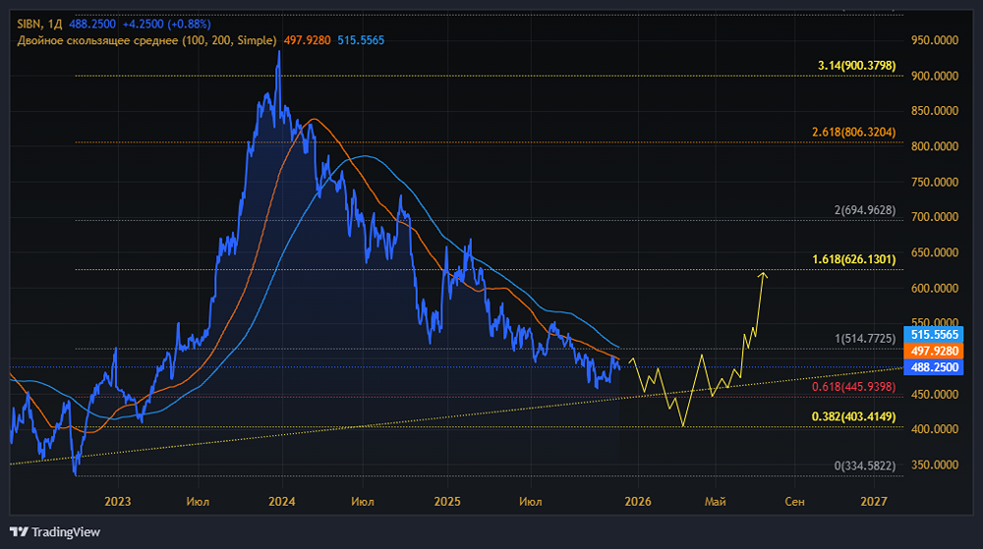Image resolution: width=983 pixels, height=549 pixels.
Task: Select the 0(334.5822) Fibonacci level label
Action: point(865,466)
